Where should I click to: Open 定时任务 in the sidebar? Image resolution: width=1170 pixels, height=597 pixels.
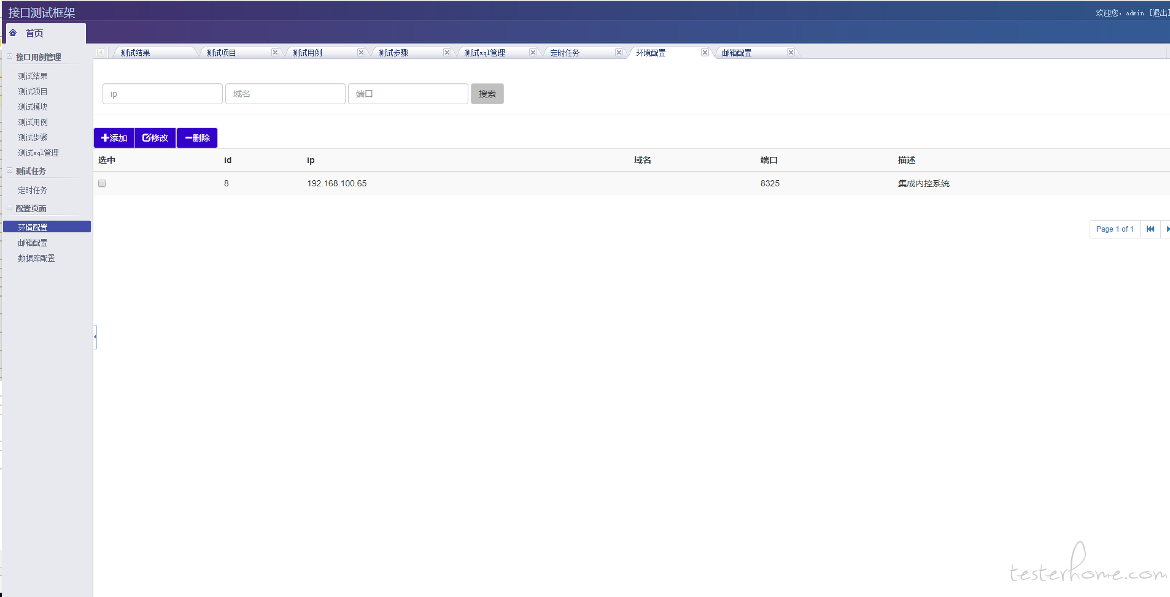tap(33, 190)
